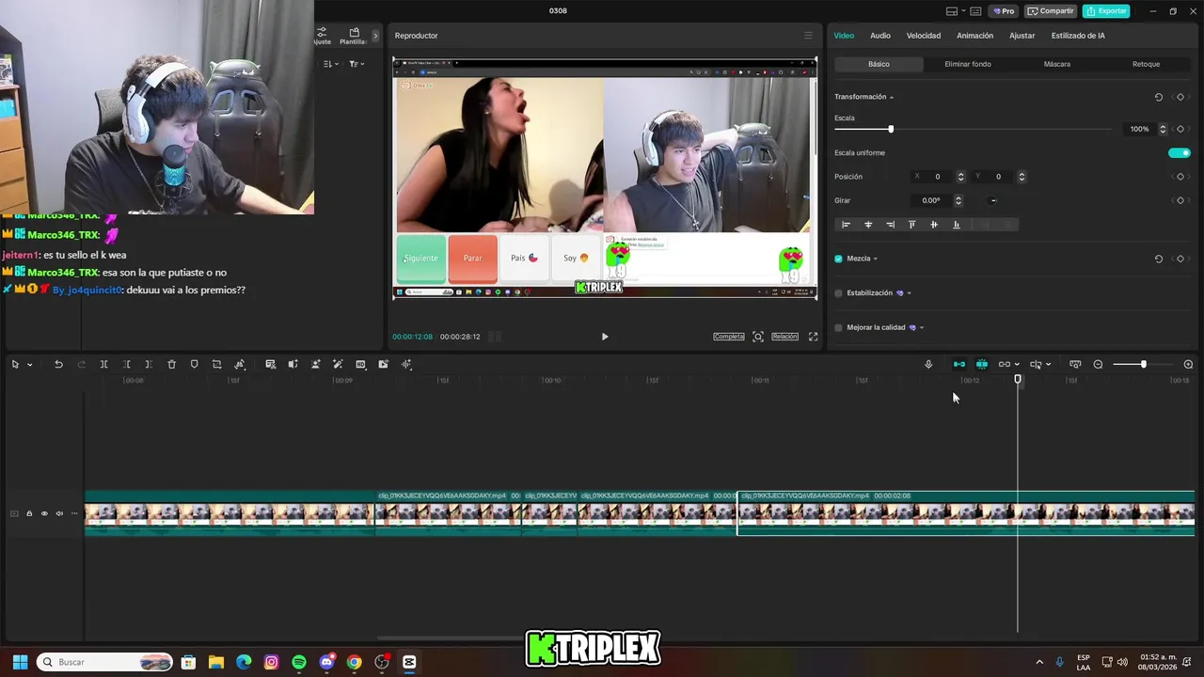Screen dimensions: 1204x677
Task: Click the Delete right portion tool
Action: pos(149,365)
